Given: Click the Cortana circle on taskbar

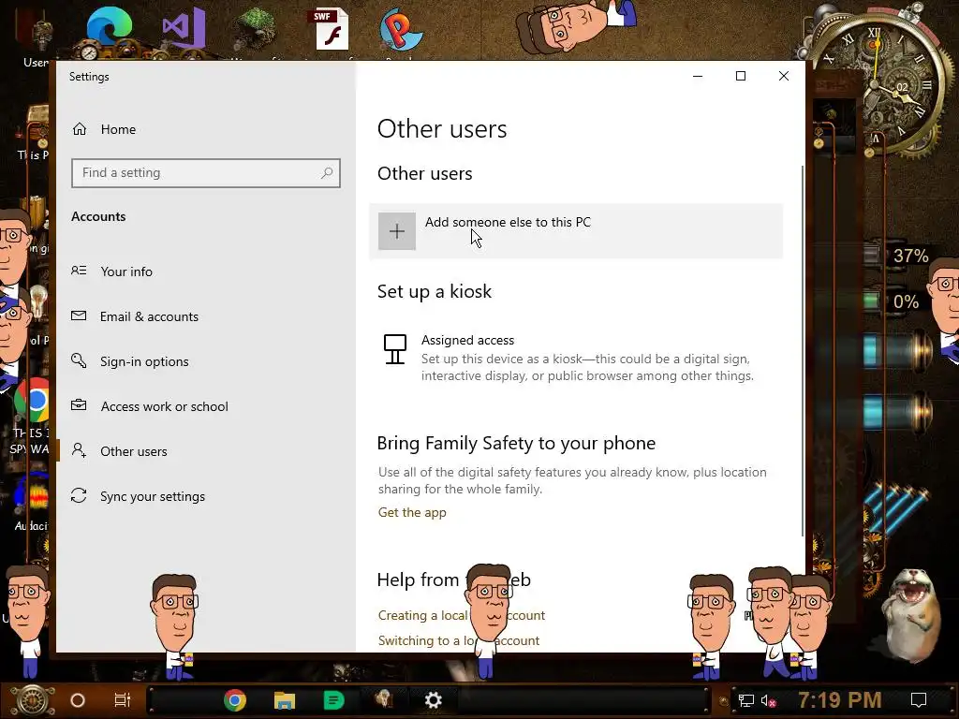Looking at the screenshot, I should click(x=78, y=700).
